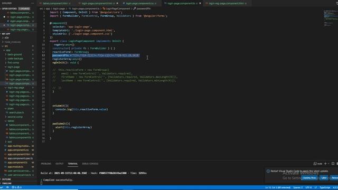
Task: Expand the code-backups folder
Action: click(15, 59)
